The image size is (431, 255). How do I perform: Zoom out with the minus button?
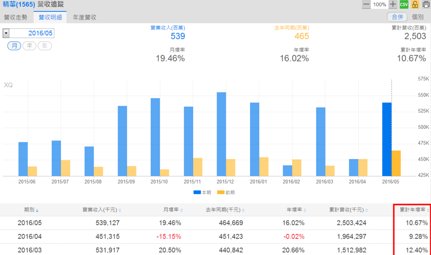(x=366, y=4)
